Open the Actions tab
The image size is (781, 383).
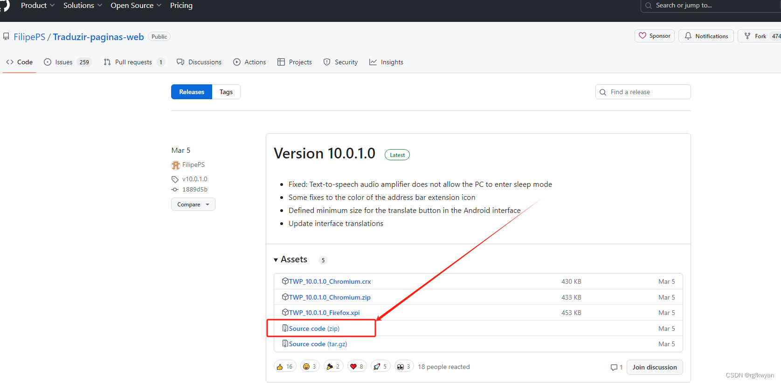coord(249,62)
